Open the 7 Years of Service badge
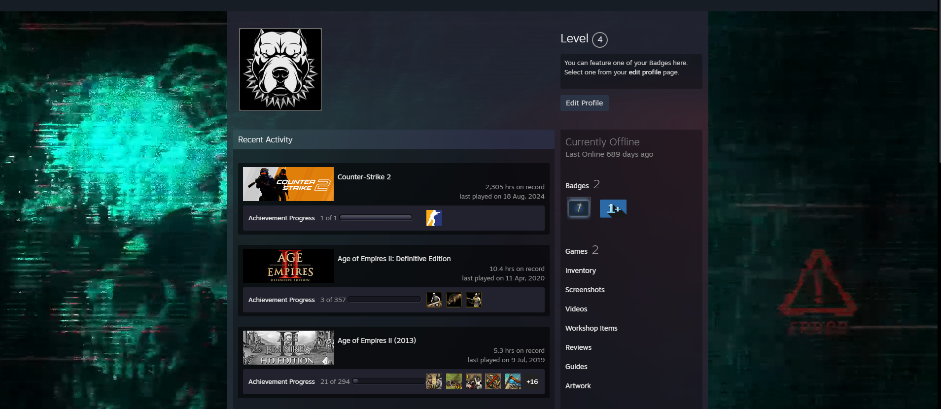Screen dimensions: 941x409 579,208
